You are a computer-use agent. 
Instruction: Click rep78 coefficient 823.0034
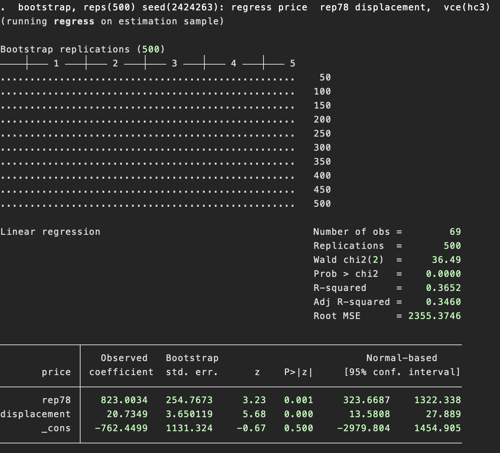point(124,400)
